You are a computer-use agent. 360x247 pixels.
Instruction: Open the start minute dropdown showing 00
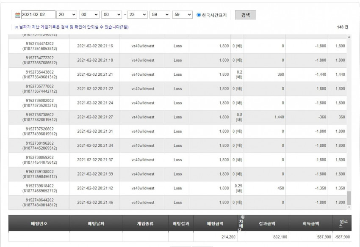click(89, 15)
